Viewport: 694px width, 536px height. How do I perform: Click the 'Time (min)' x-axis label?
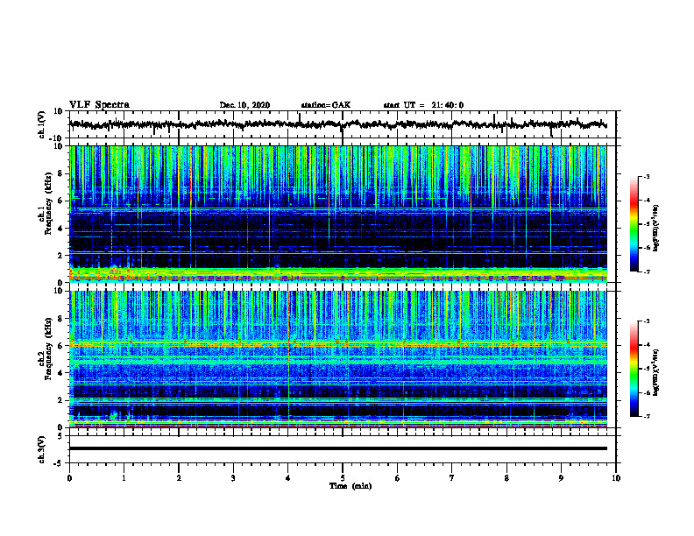pyautogui.click(x=351, y=486)
